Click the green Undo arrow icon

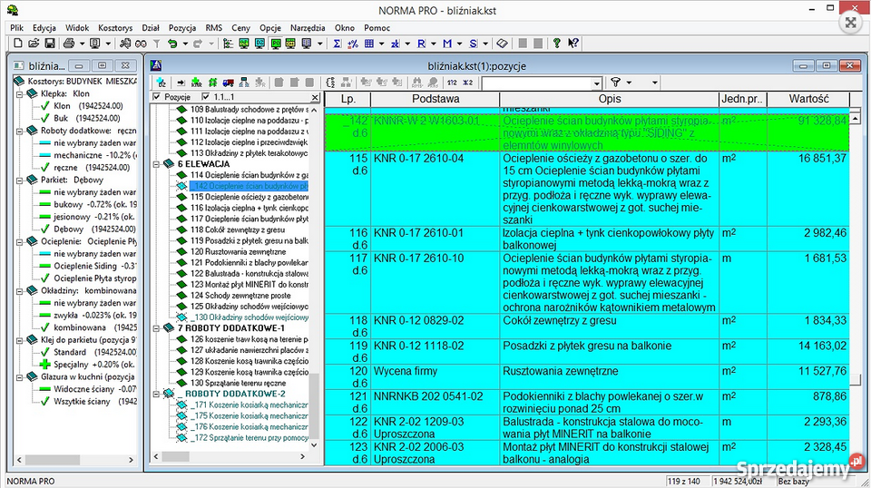pyautogui.click(x=173, y=44)
